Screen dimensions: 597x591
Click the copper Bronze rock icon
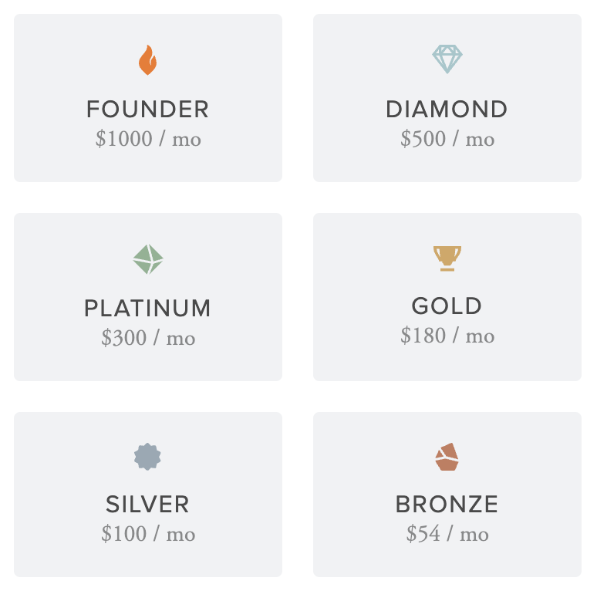click(447, 457)
